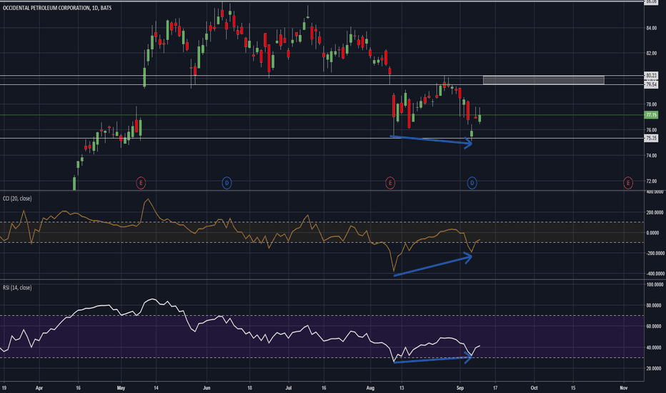Image resolution: width=666 pixels, height=393 pixels.
Task: Click the 82.00 price axis label
Action: coord(651,54)
